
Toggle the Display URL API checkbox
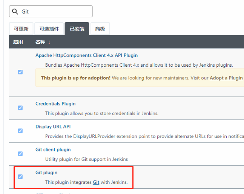pyautogui.click(x=20, y=131)
